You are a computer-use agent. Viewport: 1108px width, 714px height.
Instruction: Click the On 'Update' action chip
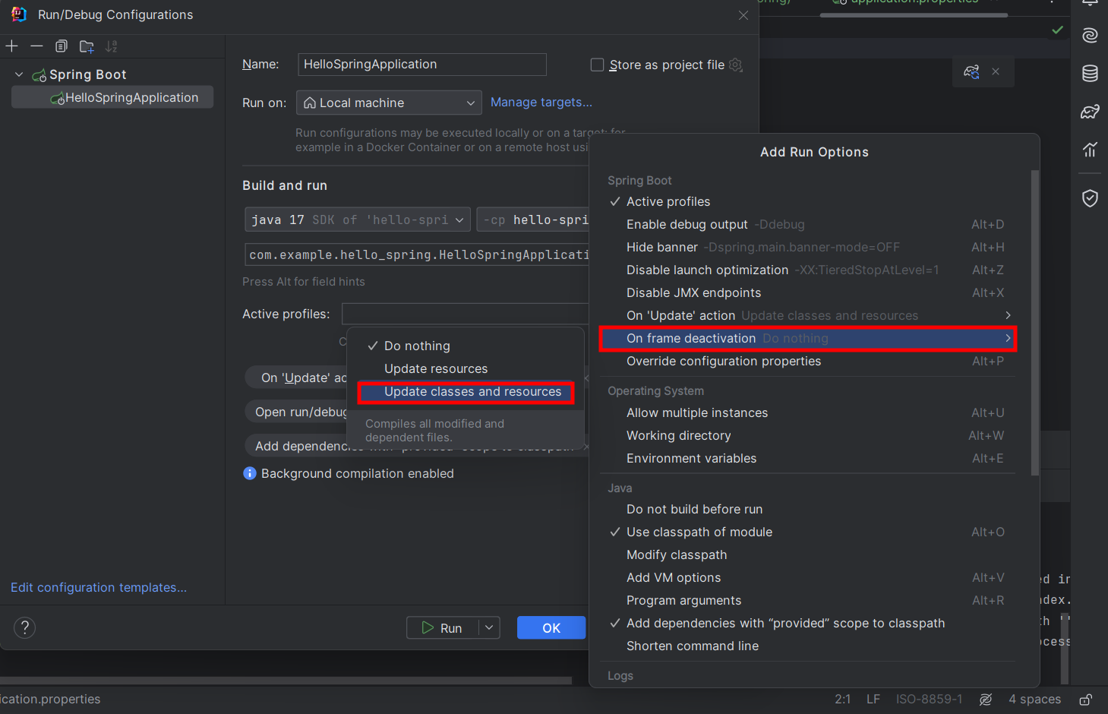tap(298, 378)
